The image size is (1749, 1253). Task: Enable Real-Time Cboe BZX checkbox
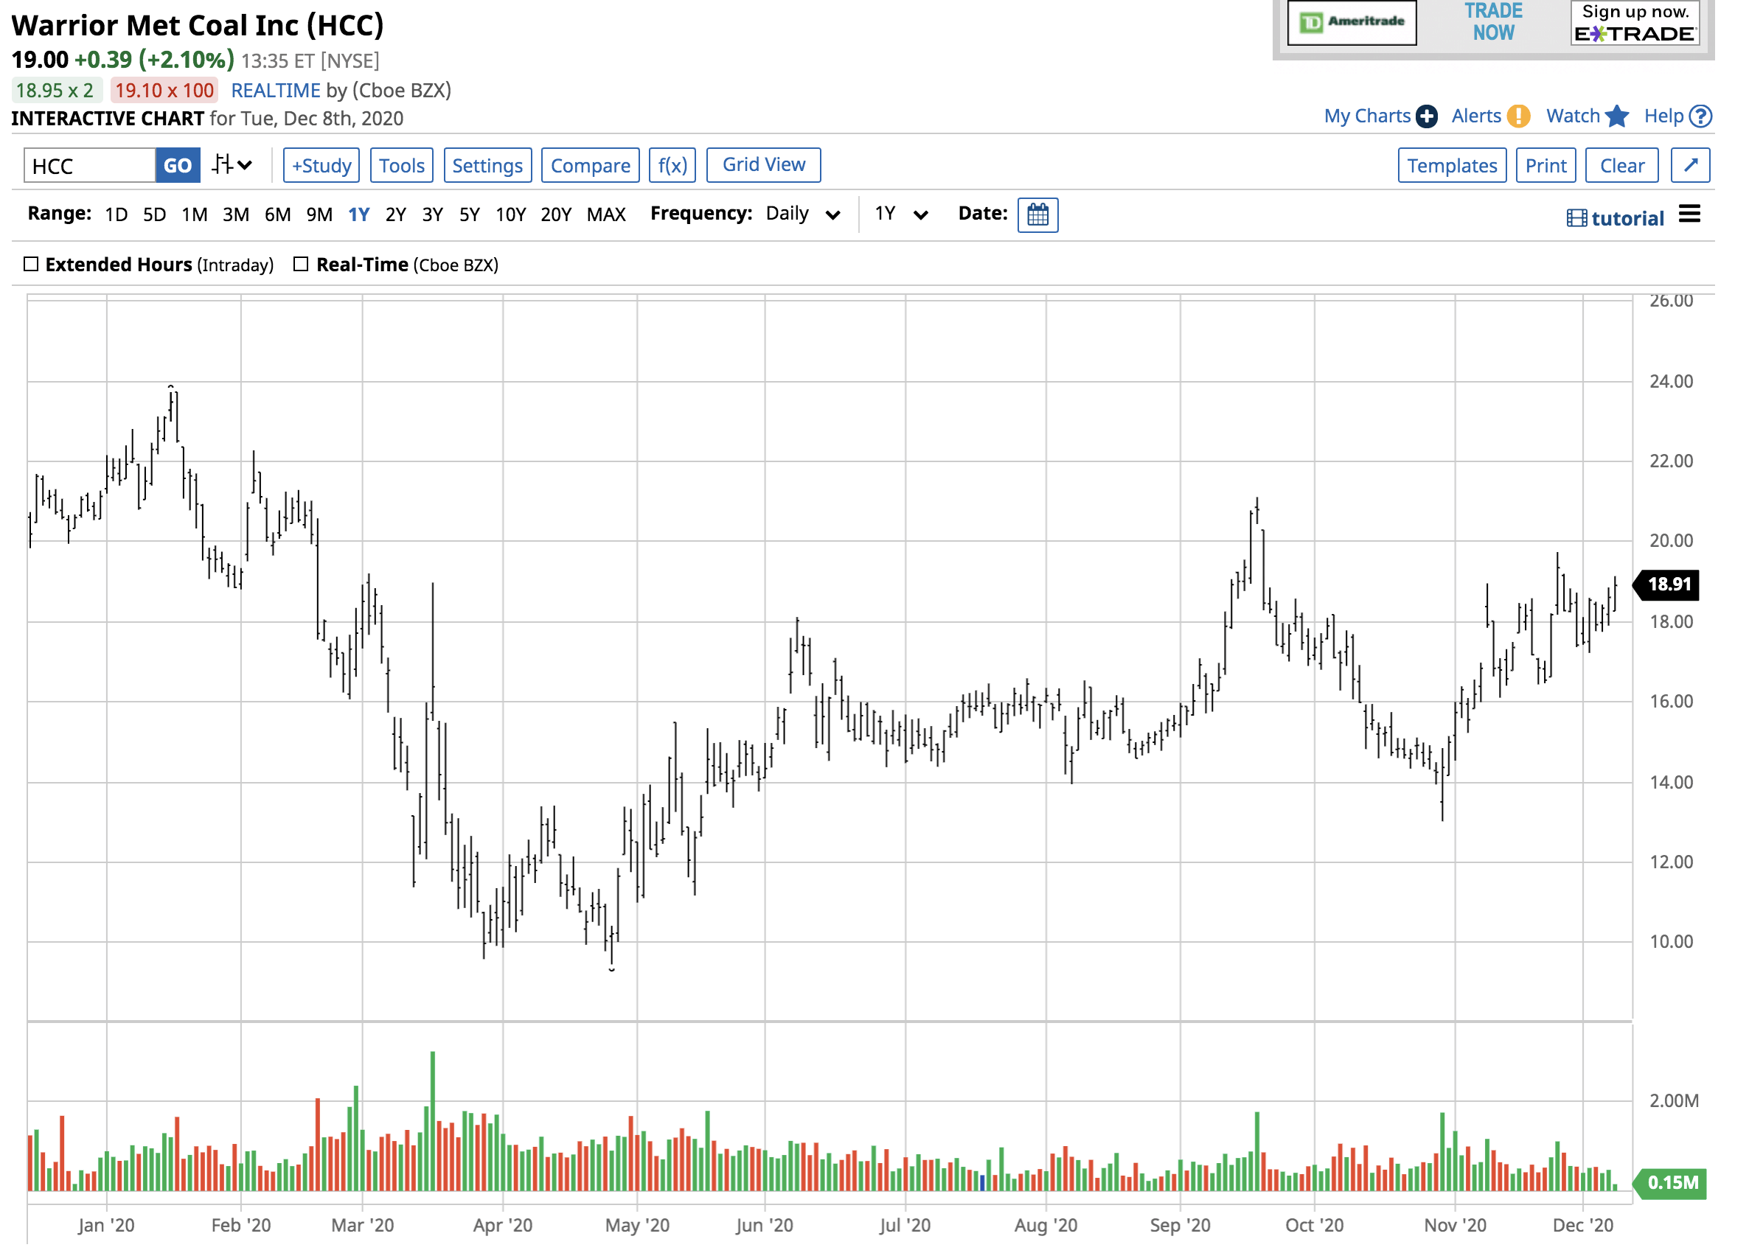pyautogui.click(x=301, y=265)
